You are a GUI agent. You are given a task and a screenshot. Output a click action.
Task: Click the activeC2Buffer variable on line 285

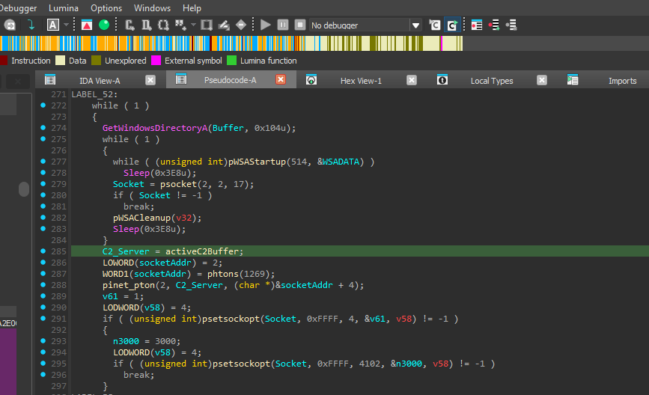(202, 251)
